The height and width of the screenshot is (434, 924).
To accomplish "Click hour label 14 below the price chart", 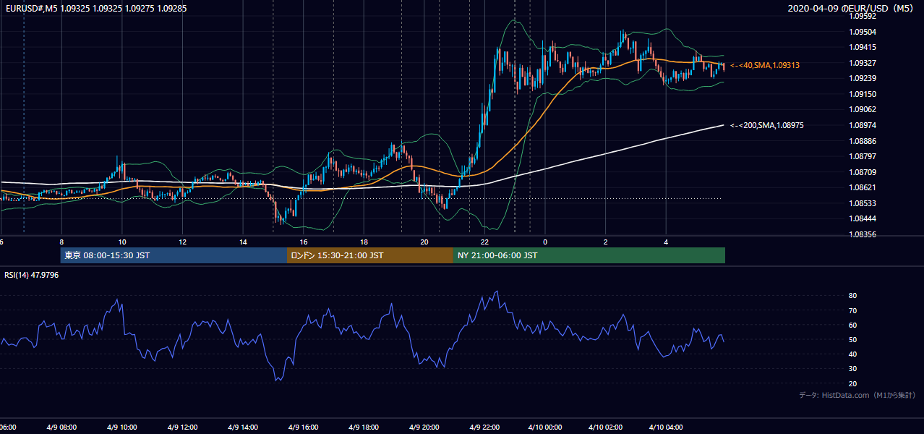I will [x=243, y=242].
